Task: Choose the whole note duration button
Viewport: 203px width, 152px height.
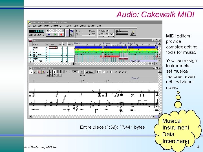Action: point(48,72)
